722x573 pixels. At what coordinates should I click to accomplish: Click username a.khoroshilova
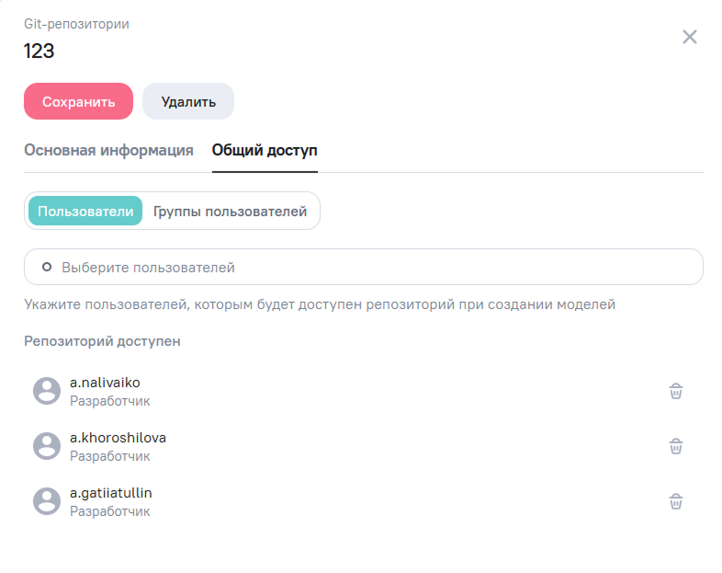pyautogui.click(x=118, y=438)
